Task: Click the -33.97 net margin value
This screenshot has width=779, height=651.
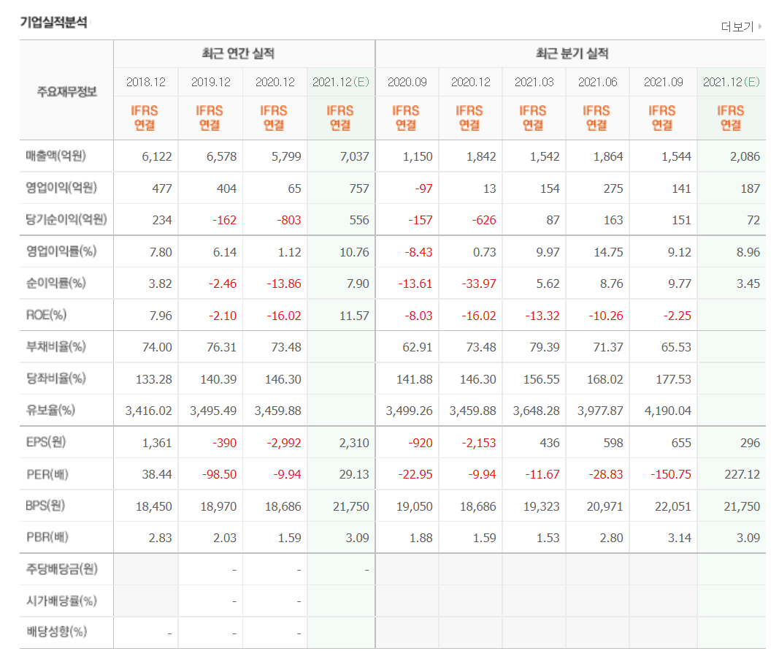Action: coord(479,284)
